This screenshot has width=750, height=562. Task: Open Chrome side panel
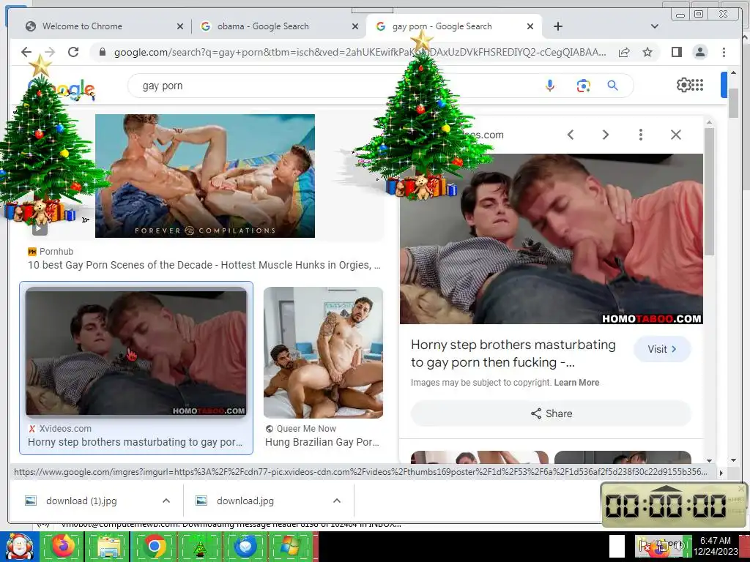coord(676,52)
